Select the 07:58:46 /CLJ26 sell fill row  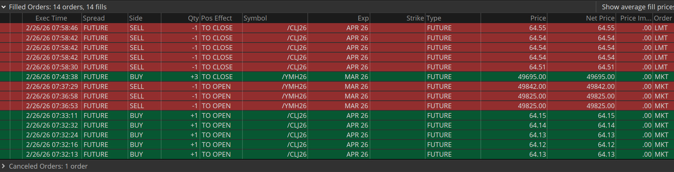pos(337,28)
